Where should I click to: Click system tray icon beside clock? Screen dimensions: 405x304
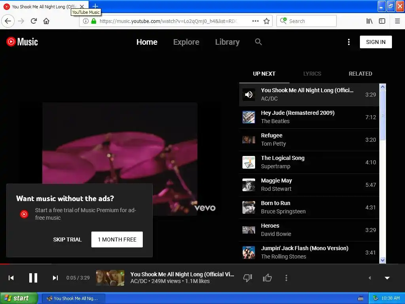376,298
